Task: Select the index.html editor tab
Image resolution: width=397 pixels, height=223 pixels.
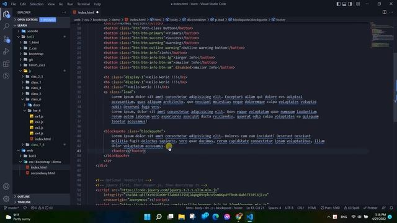Action: point(86,12)
